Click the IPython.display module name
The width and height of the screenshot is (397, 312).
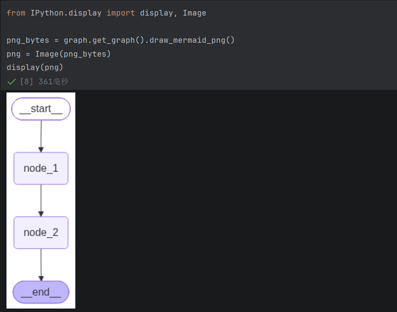pos(66,13)
